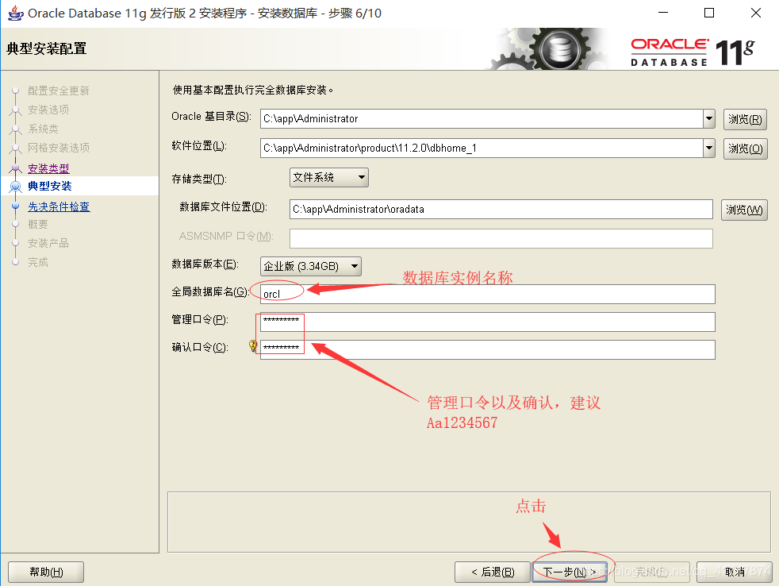Viewport: 779px width, 586px height.
Task: Click the empty message pane above 下一步
Action: point(469,522)
